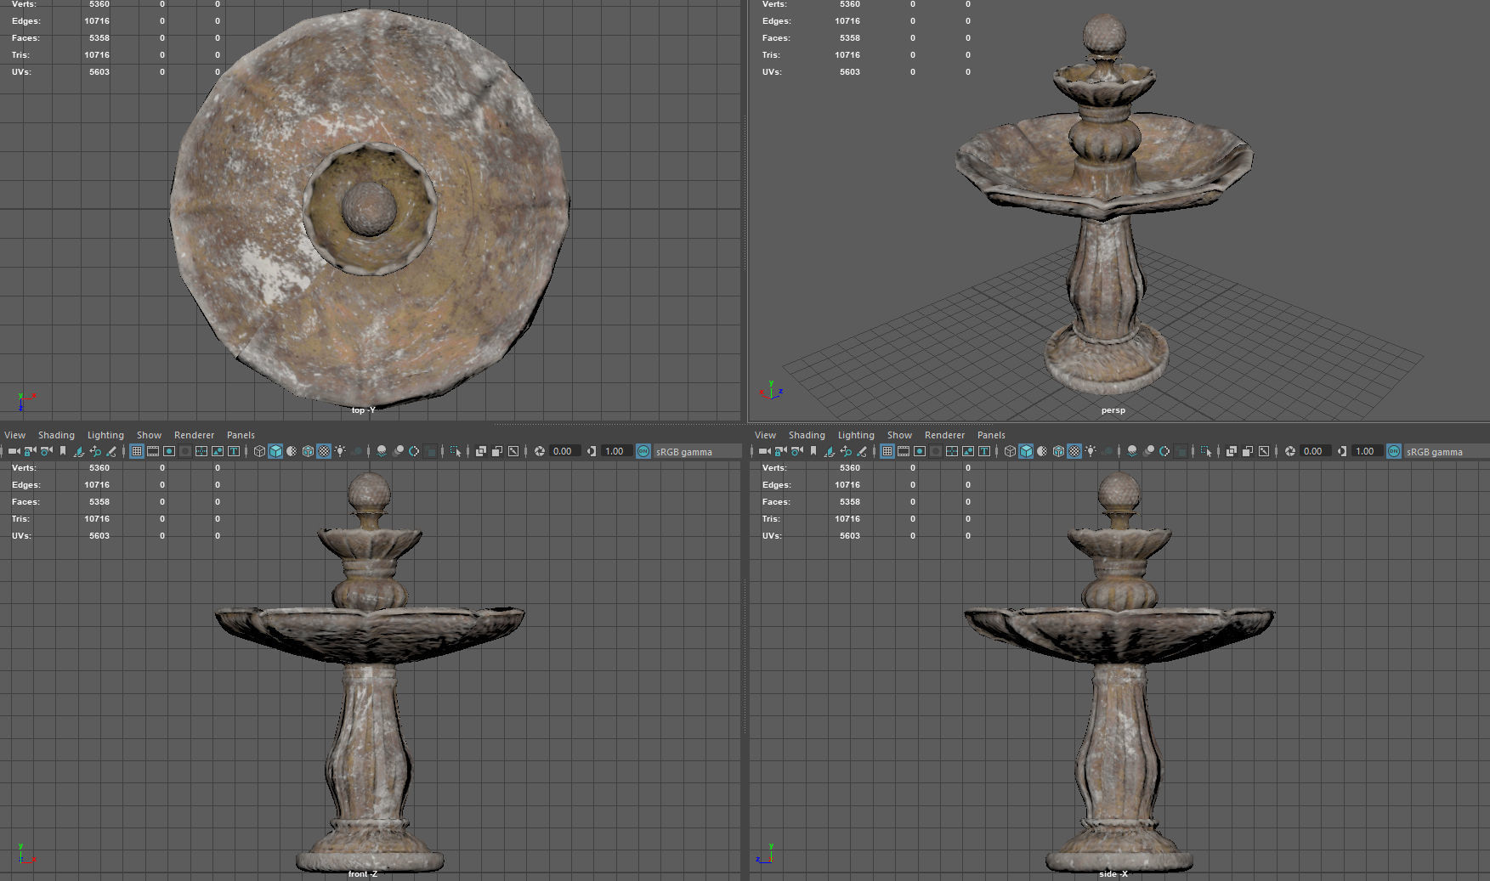Viewport: 1490px width, 881px height.
Task: Open Renderer menu of the side panel
Action: point(944,435)
